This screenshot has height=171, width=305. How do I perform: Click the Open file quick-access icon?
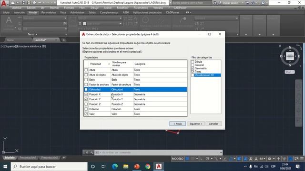[18, 3]
